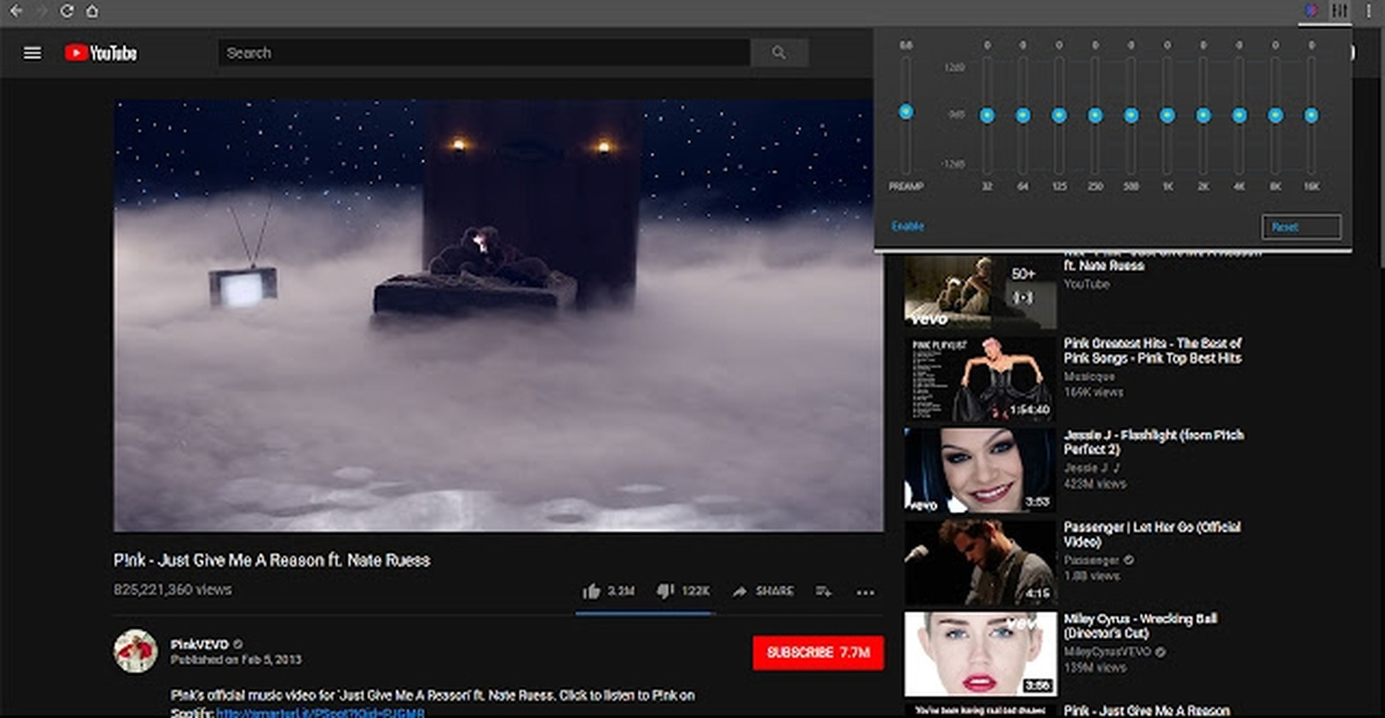Open the PinkVEVO channel name link
Image resolution: width=1385 pixels, height=718 pixels.
(x=199, y=644)
